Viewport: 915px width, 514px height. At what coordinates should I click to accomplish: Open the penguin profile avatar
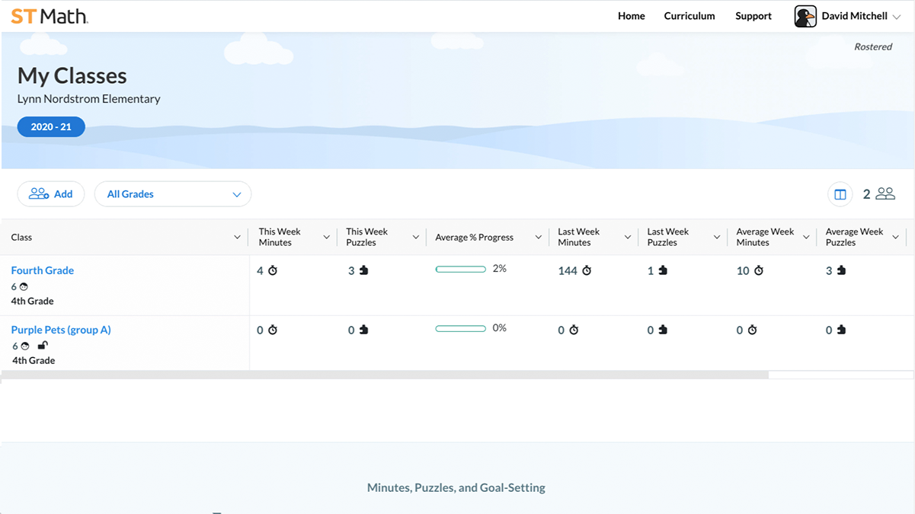pos(805,16)
